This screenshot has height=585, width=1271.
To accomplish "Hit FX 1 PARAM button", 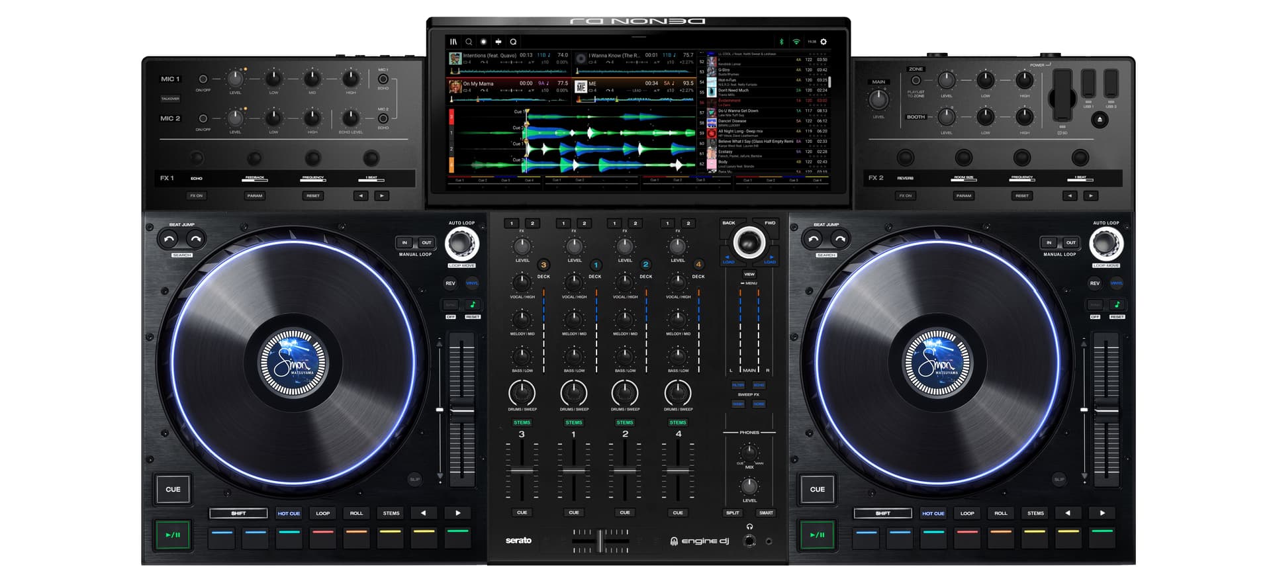I will [255, 196].
